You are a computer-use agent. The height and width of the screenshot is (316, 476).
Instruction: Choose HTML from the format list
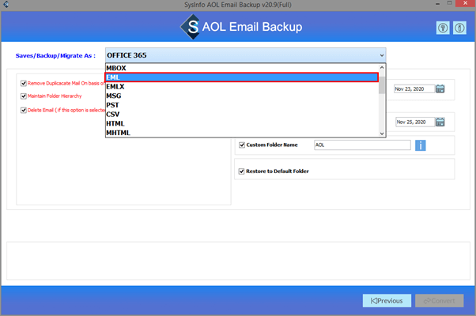pos(242,124)
